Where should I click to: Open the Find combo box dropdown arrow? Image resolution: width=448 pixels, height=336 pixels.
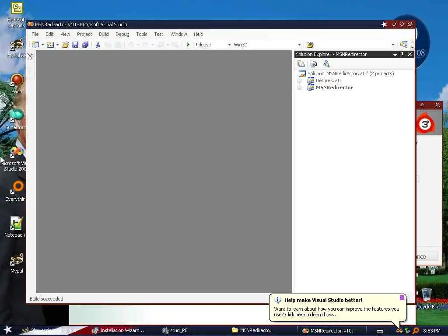393,45
